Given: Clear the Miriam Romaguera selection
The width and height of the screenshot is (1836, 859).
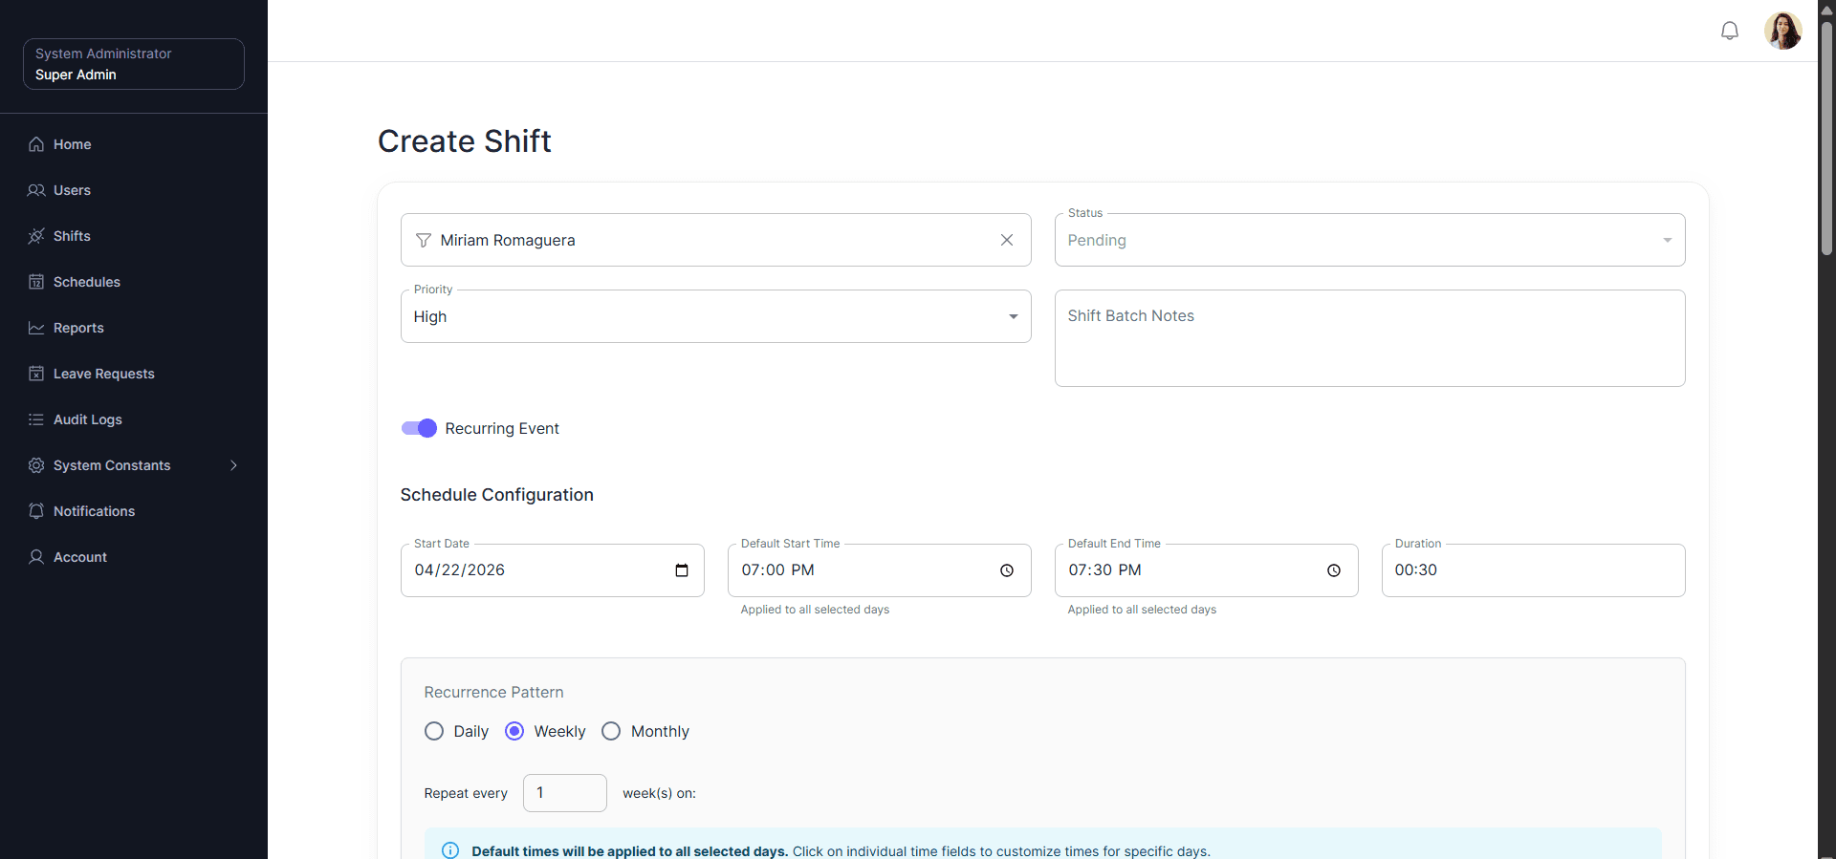Looking at the screenshot, I should (1007, 240).
